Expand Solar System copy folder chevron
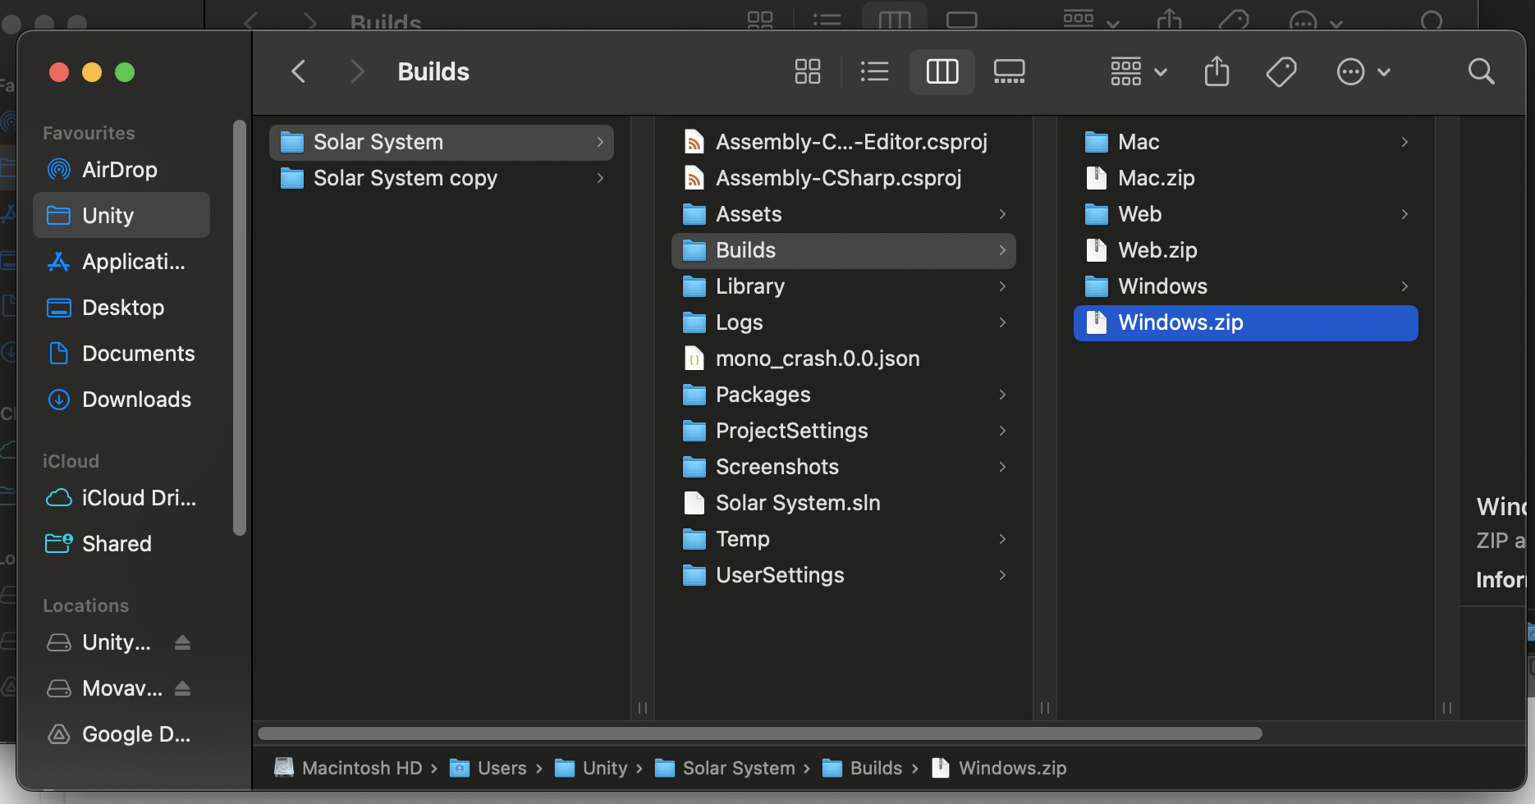The width and height of the screenshot is (1535, 804). (x=600, y=178)
